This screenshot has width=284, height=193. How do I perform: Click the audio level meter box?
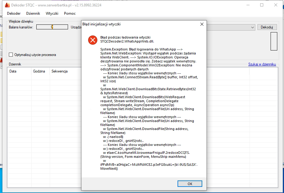pyautogui.click(x=274, y=41)
